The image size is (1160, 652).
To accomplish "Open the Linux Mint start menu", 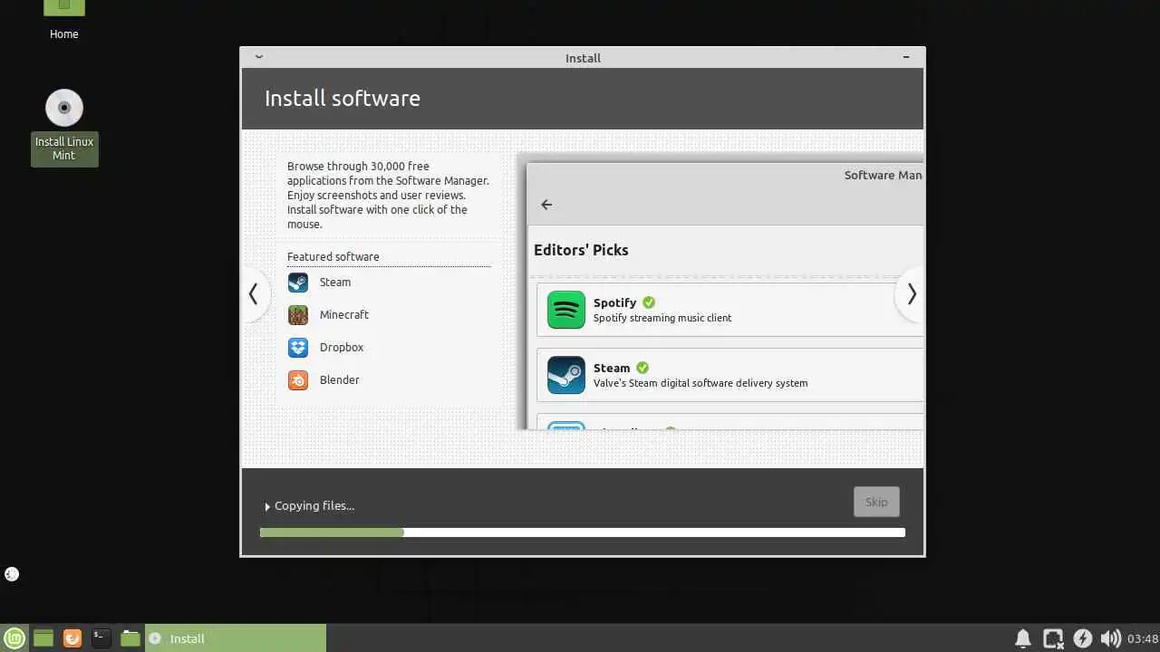I will pos(14,638).
